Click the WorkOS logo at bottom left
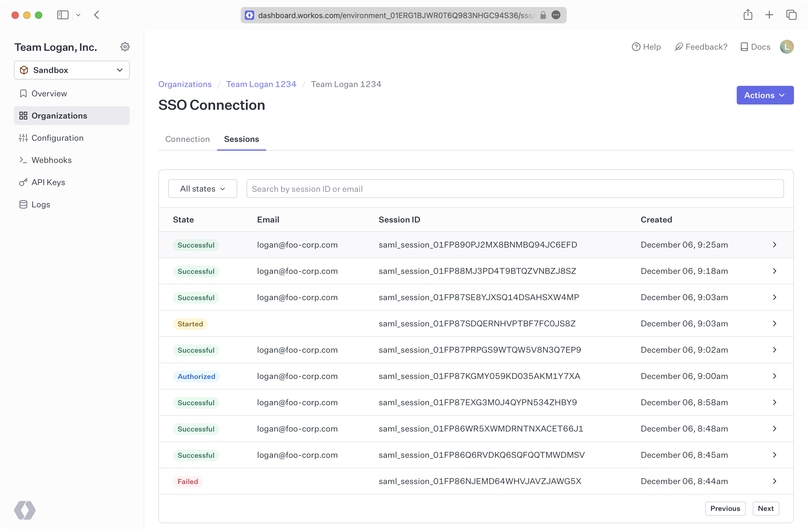The height and width of the screenshot is (529, 808). tap(25, 510)
